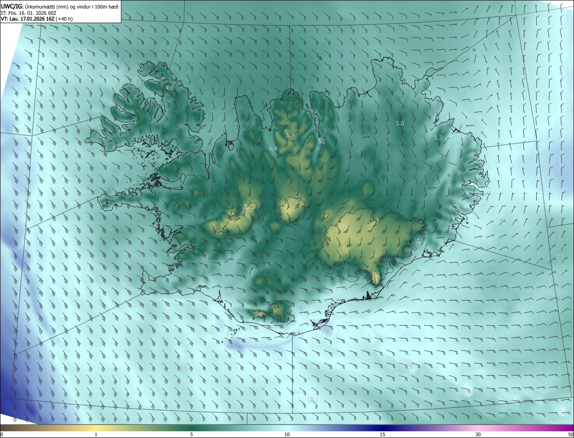This screenshot has width=574, height=438.
Task: Click the 7.9 value over the sea
Action: [502, 289]
